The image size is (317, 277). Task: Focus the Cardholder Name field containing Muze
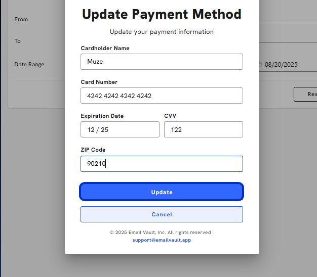coord(162,62)
